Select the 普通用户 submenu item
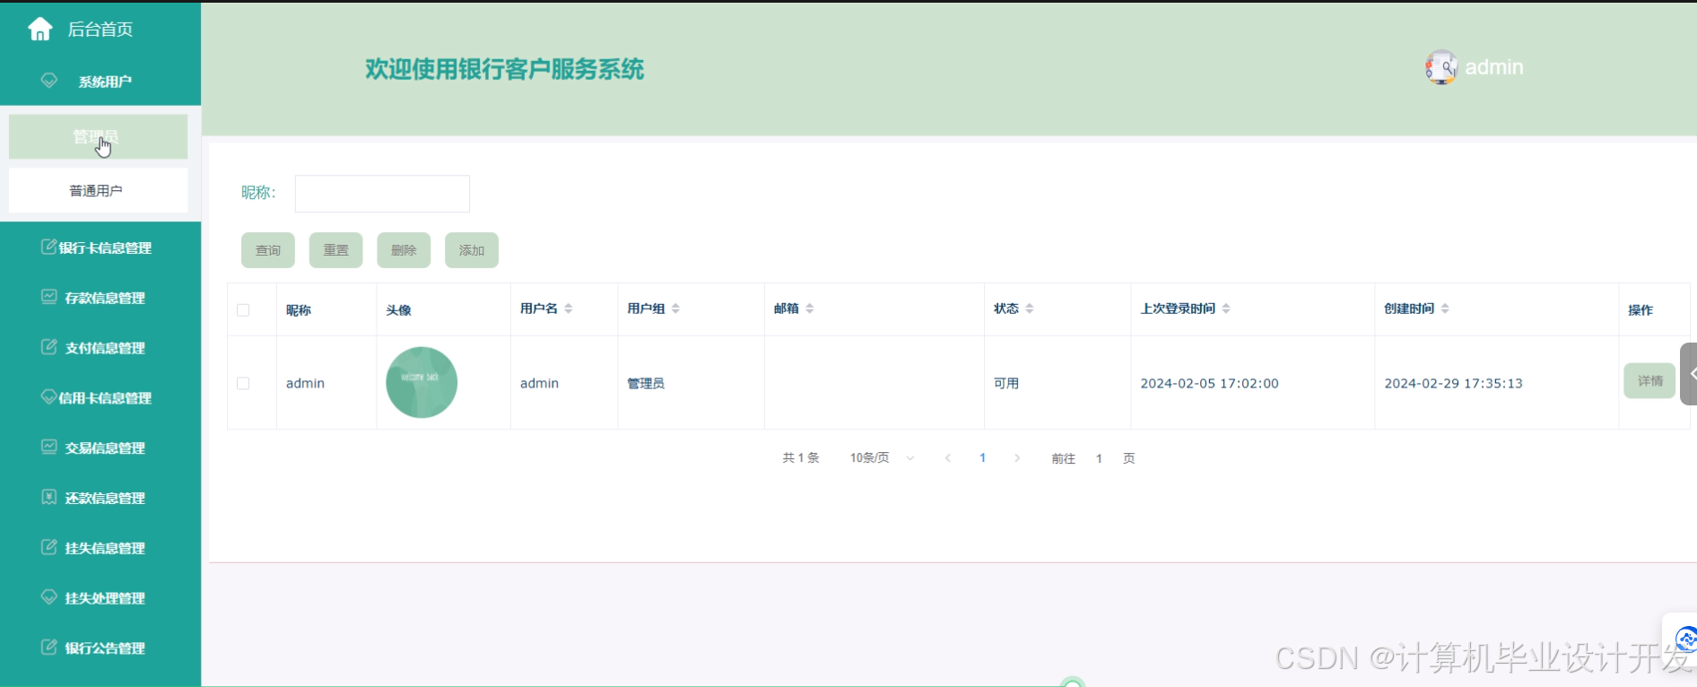This screenshot has height=687, width=1697. point(98,190)
